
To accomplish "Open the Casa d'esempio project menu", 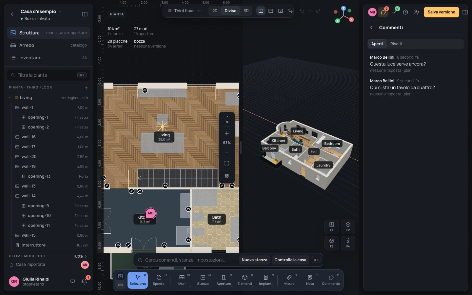I will (x=41, y=11).
